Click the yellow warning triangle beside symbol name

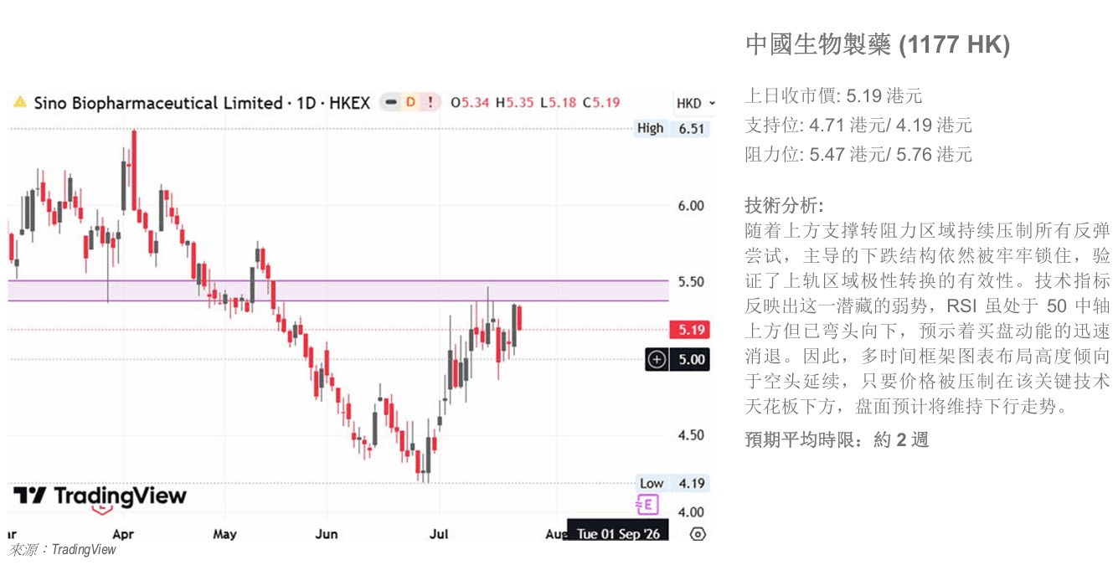20,103
